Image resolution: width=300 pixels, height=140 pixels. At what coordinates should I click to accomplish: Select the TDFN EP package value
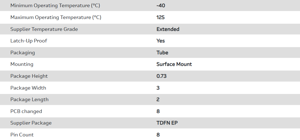tap(167, 123)
